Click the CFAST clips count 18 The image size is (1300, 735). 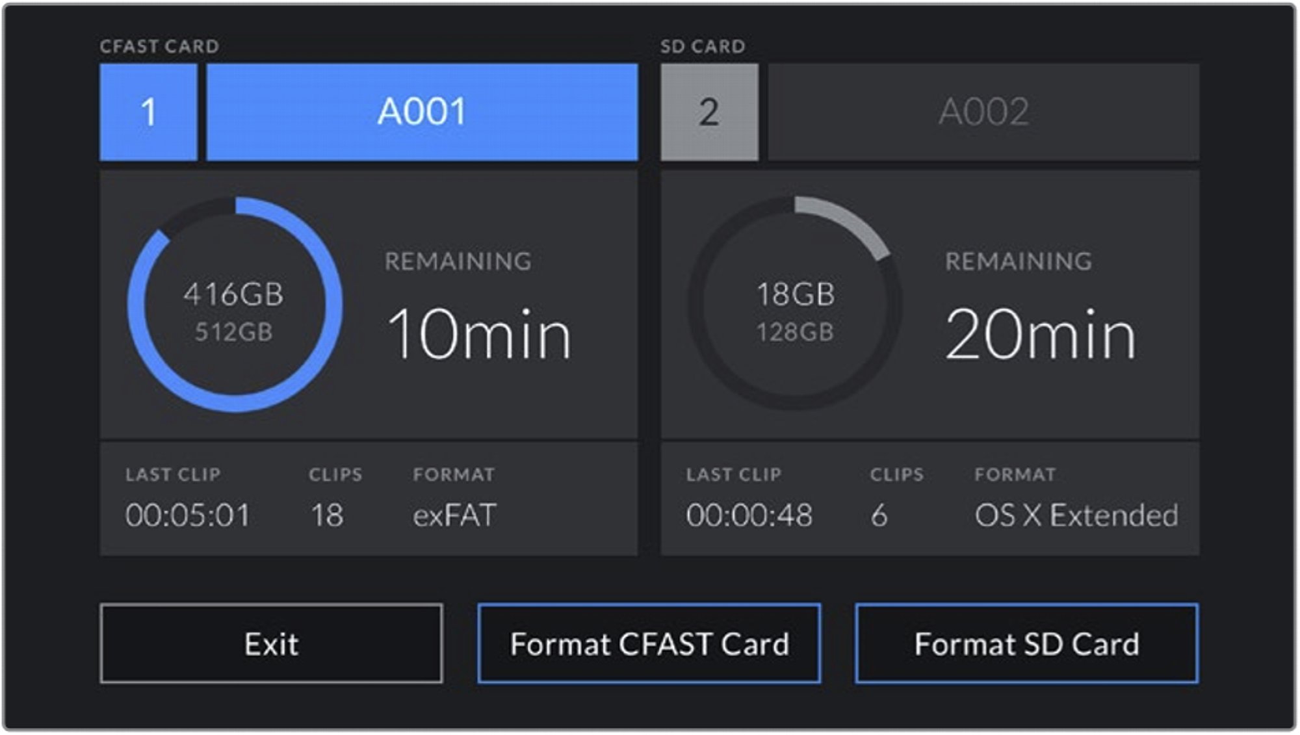coord(326,515)
